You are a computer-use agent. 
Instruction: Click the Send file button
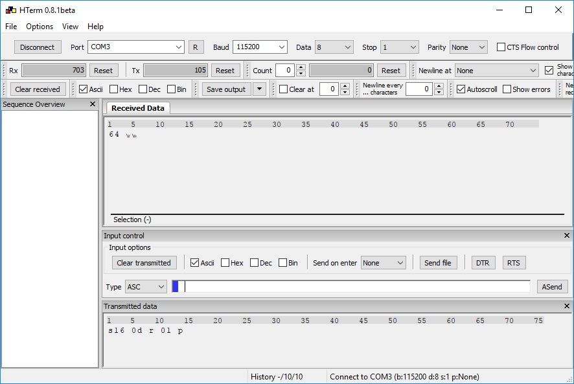[438, 263]
